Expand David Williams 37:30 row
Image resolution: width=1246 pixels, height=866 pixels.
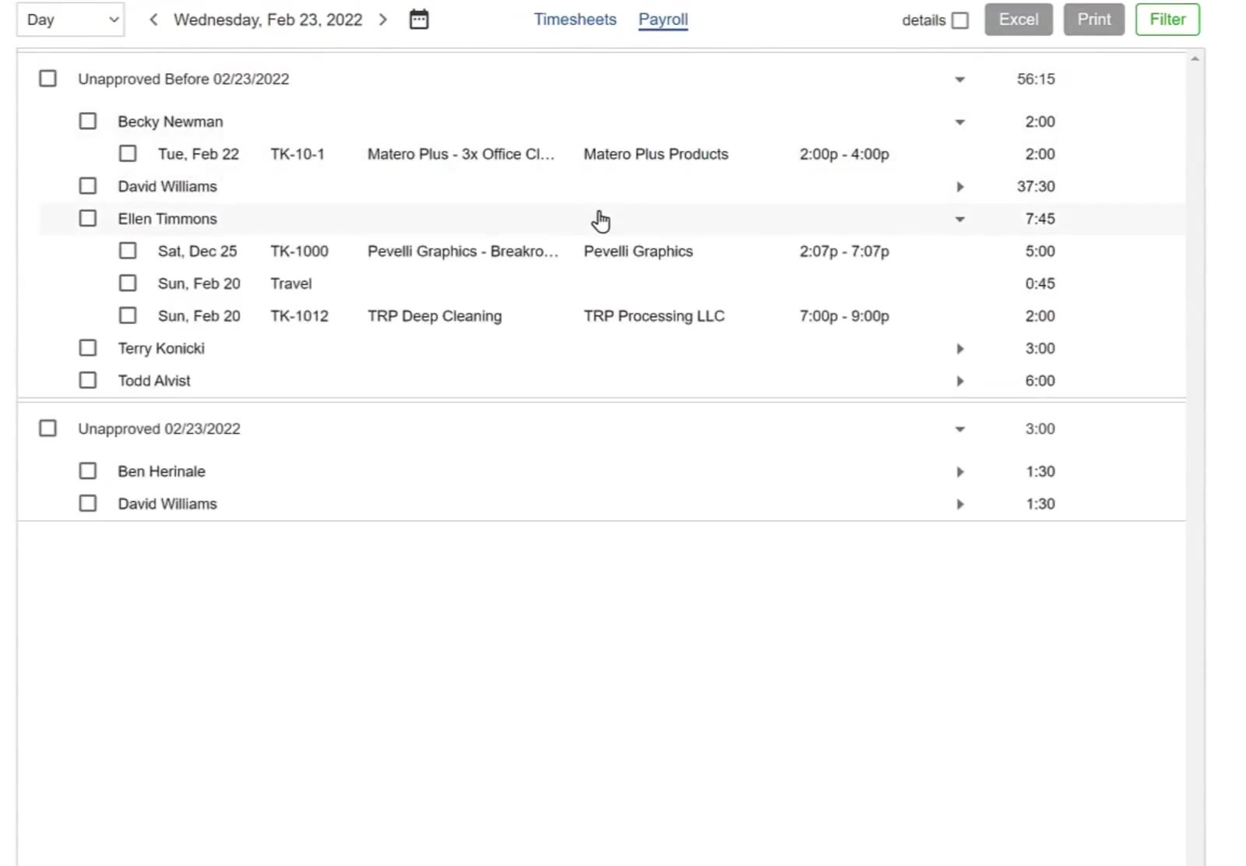[959, 187]
